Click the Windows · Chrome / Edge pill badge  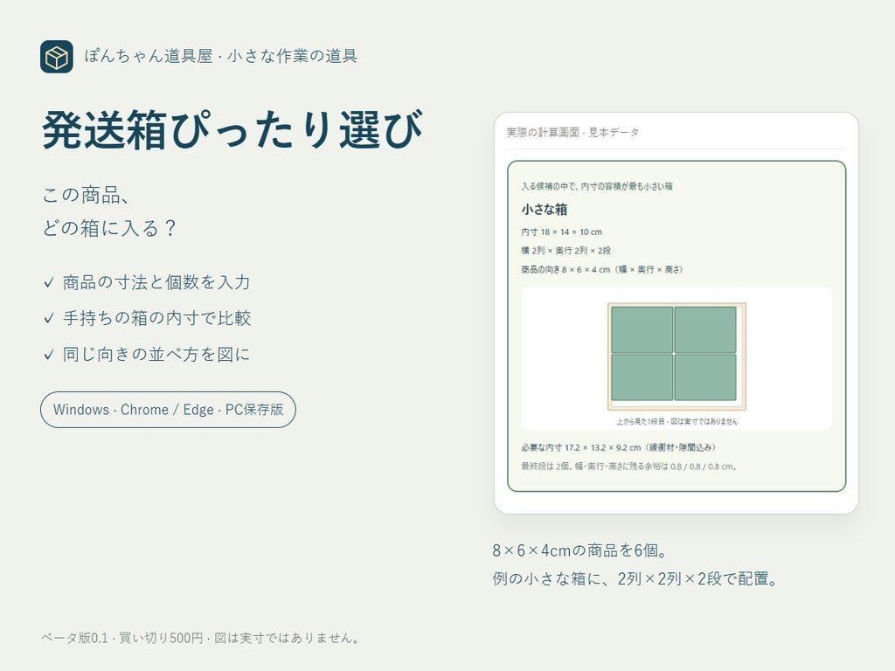tap(168, 410)
